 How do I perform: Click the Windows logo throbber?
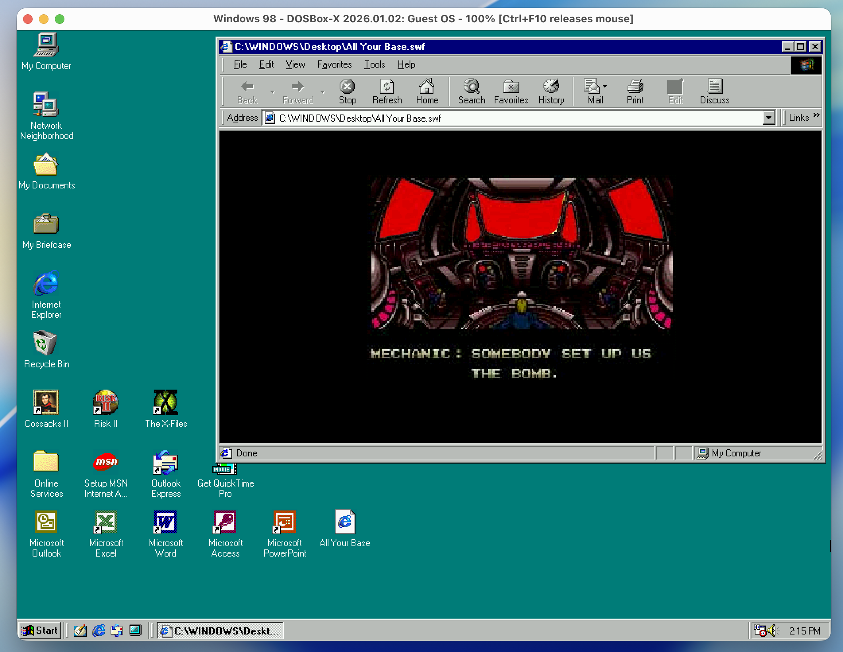click(x=806, y=65)
